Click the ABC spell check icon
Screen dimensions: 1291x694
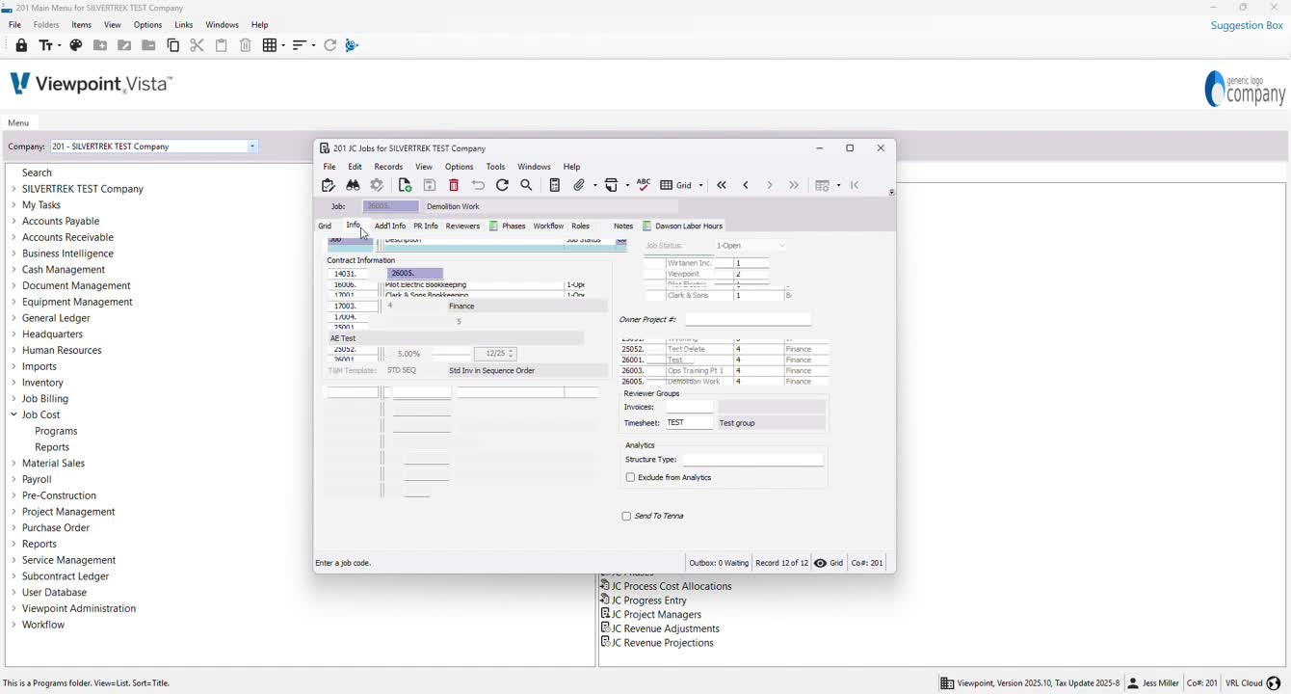coord(644,185)
